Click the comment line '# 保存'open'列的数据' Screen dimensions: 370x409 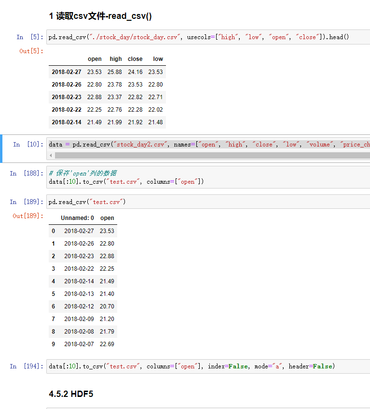[x=83, y=173]
